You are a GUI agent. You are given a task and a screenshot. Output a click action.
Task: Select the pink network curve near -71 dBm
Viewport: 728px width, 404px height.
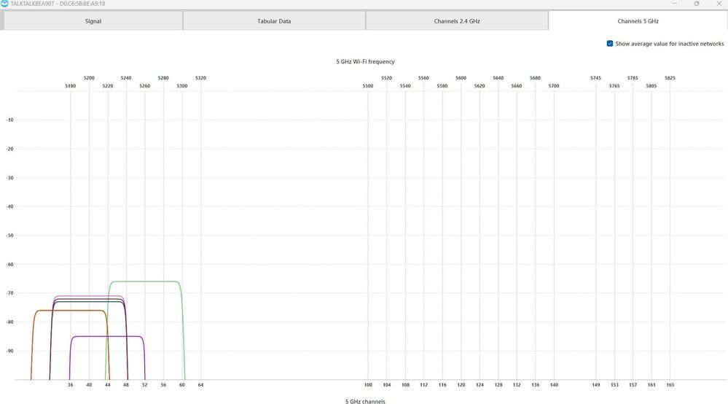87,296
